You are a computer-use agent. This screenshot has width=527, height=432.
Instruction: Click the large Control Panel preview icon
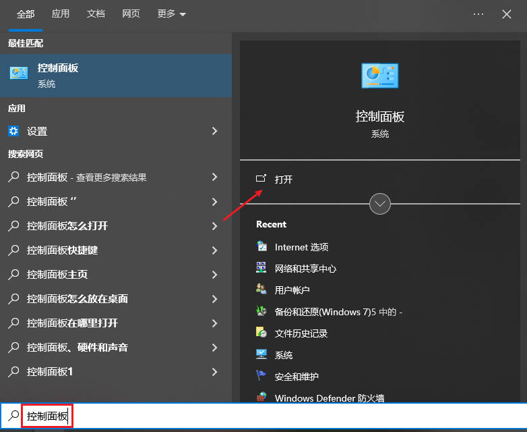click(x=380, y=76)
